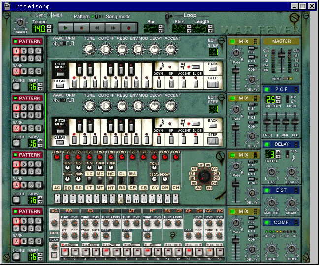
Task: Click the first synth SHUFFLE button
Action: tap(16, 87)
